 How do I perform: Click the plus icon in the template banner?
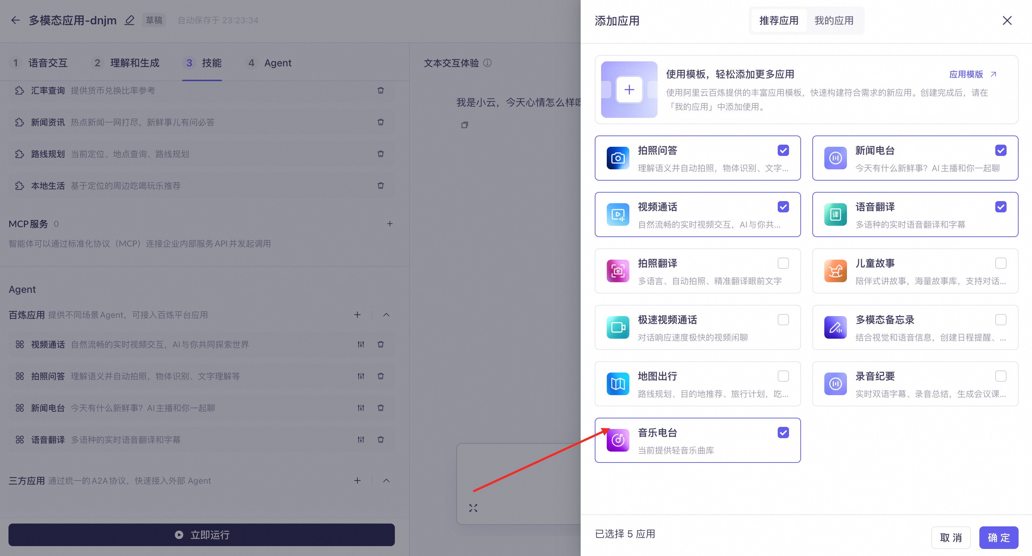tap(629, 90)
